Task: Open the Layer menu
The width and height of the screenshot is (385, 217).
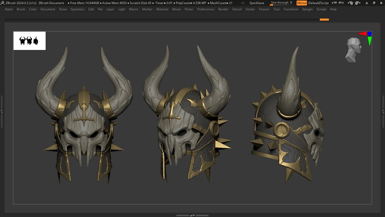Action: (110, 9)
